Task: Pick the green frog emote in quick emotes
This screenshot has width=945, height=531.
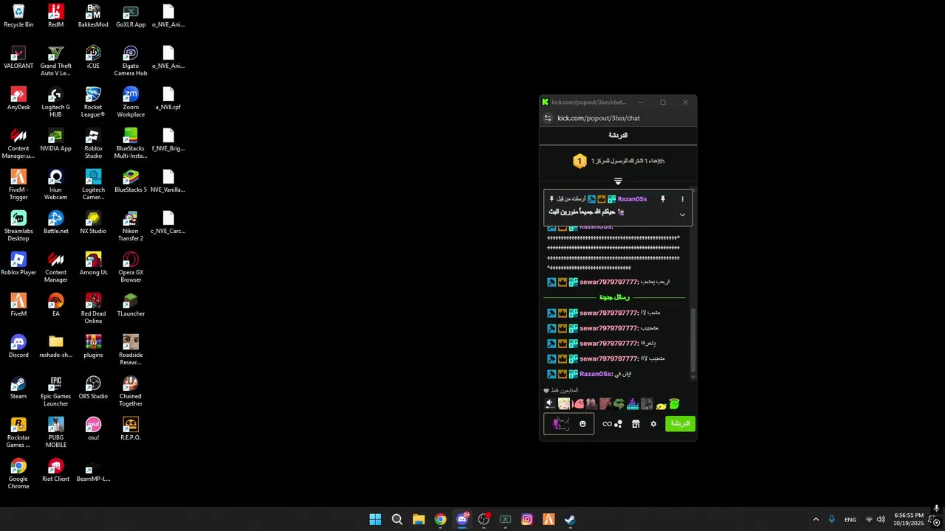Action: click(619, 404)
